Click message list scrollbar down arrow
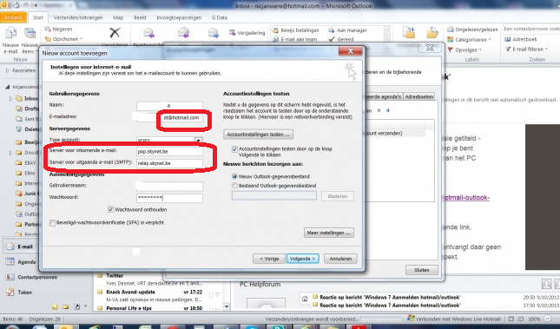560x329 pixels. coord(227,306)
